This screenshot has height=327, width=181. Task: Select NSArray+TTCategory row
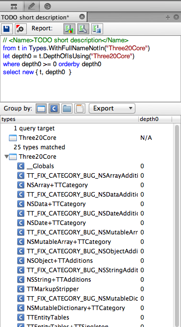pos(87,185)
